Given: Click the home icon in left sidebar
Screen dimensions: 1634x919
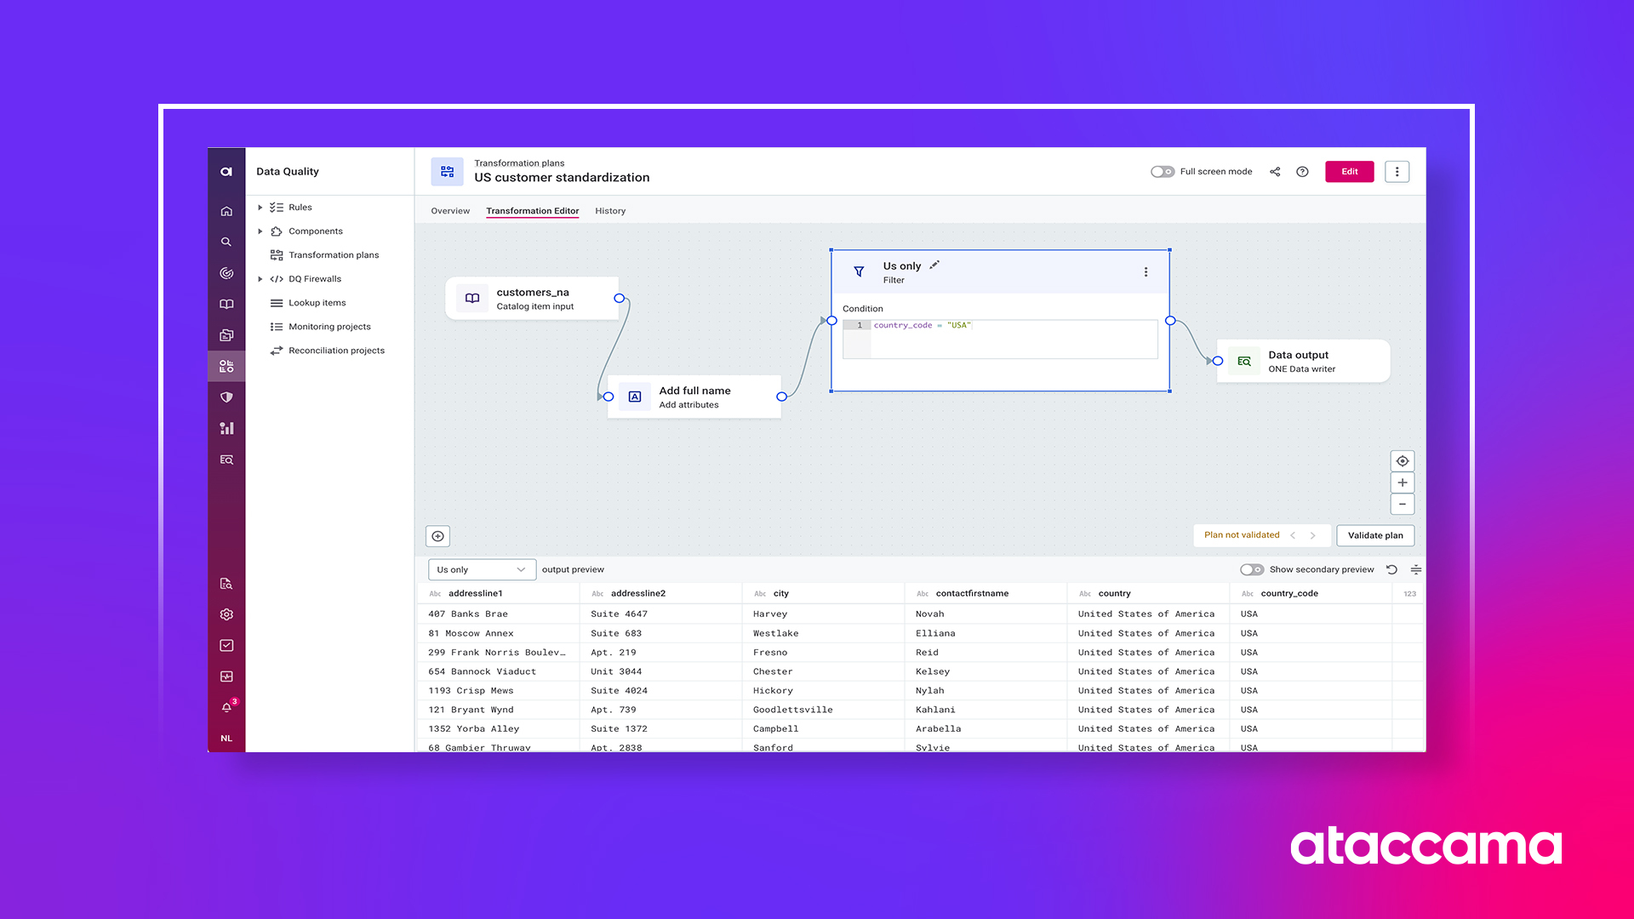Looking at the screenshot, I should [226, 211].
